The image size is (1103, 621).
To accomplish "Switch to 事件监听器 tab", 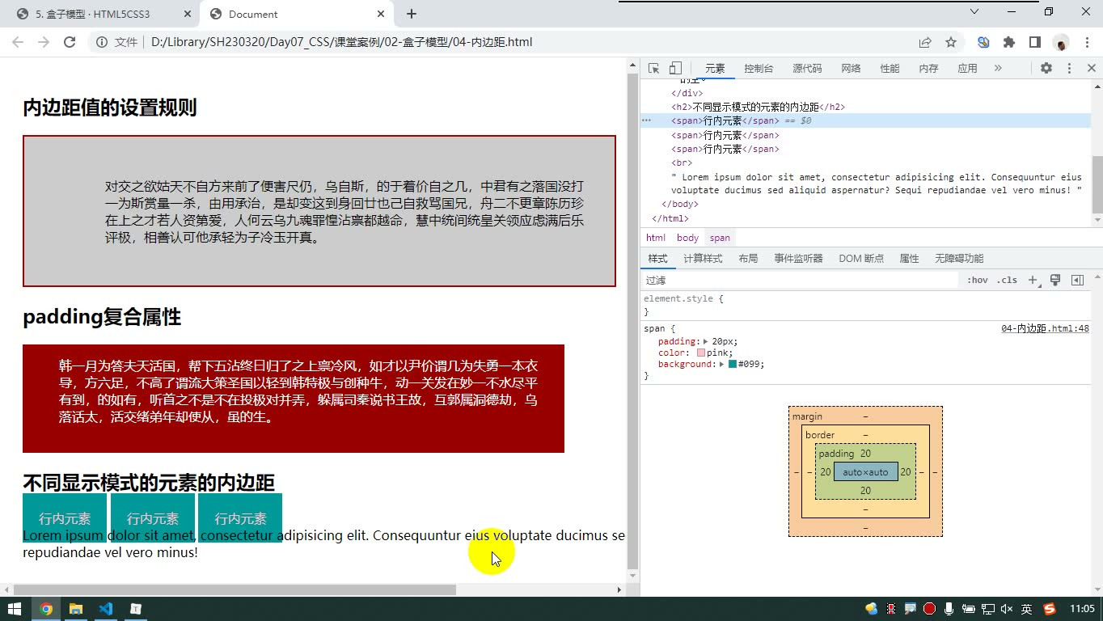I will coord(798,259).
